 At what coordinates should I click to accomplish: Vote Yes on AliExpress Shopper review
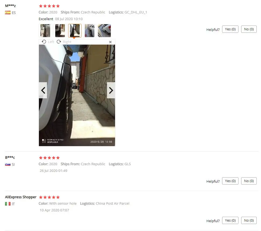coord(230,221)
